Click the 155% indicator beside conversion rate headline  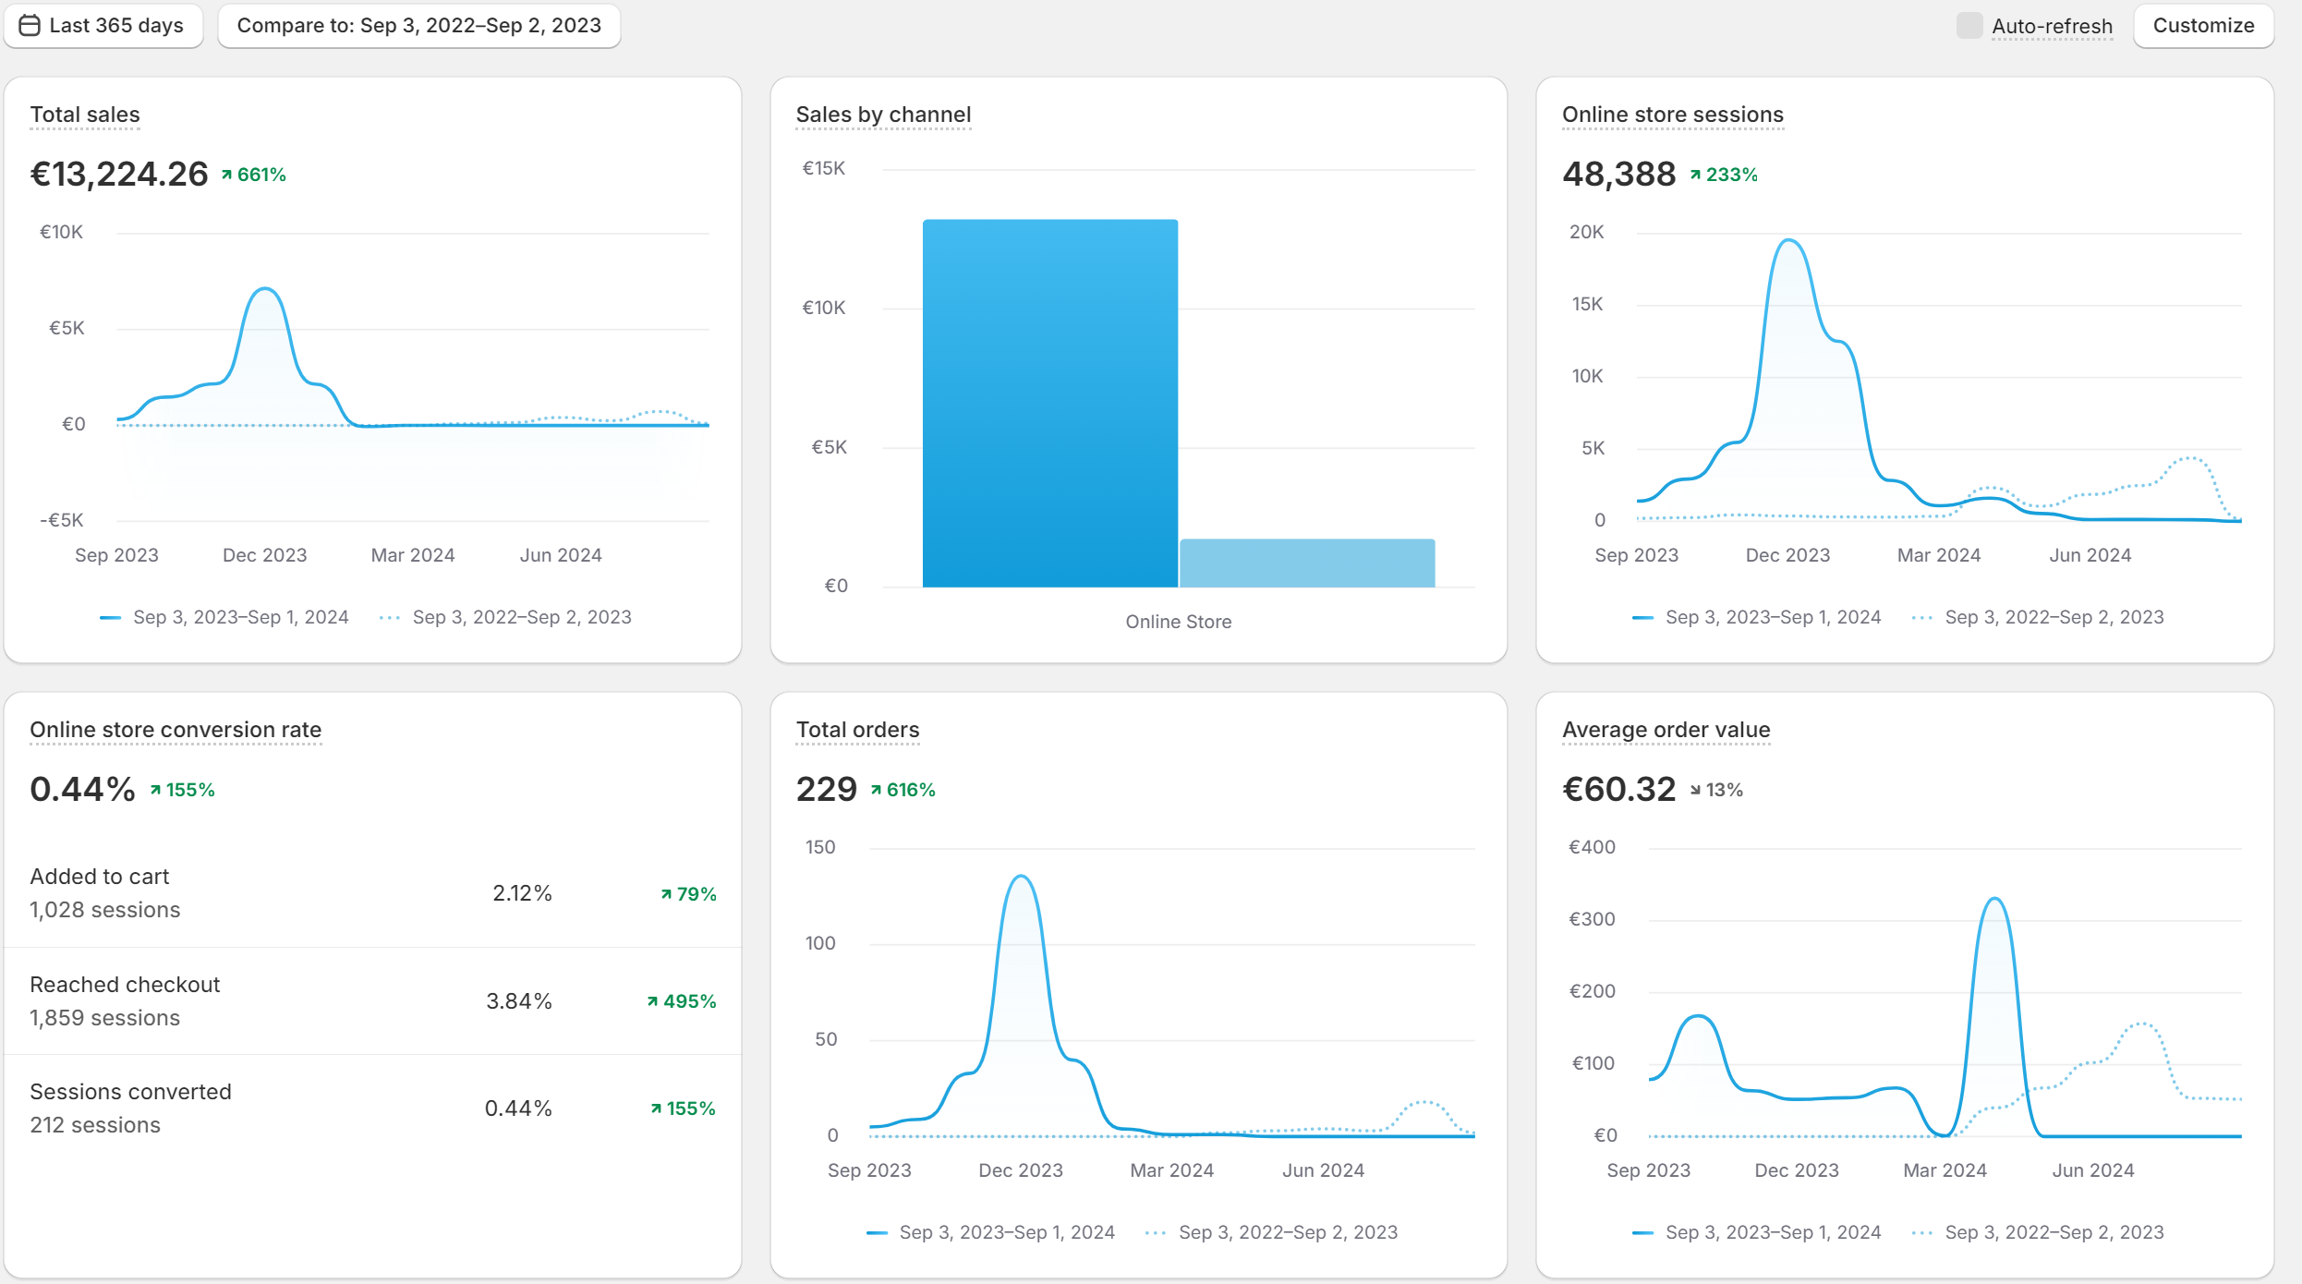tap(182, 790)
